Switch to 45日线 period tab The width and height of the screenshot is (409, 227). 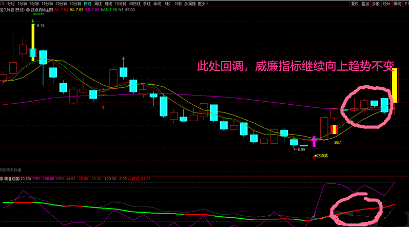tap(134, 4)
